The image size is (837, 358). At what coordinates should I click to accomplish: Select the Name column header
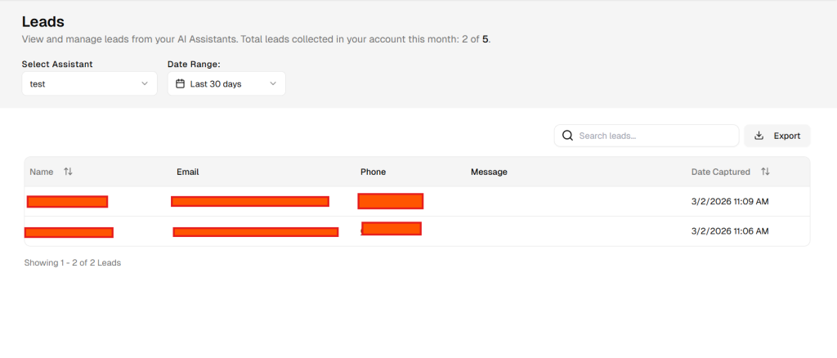(x=42, y=172)
